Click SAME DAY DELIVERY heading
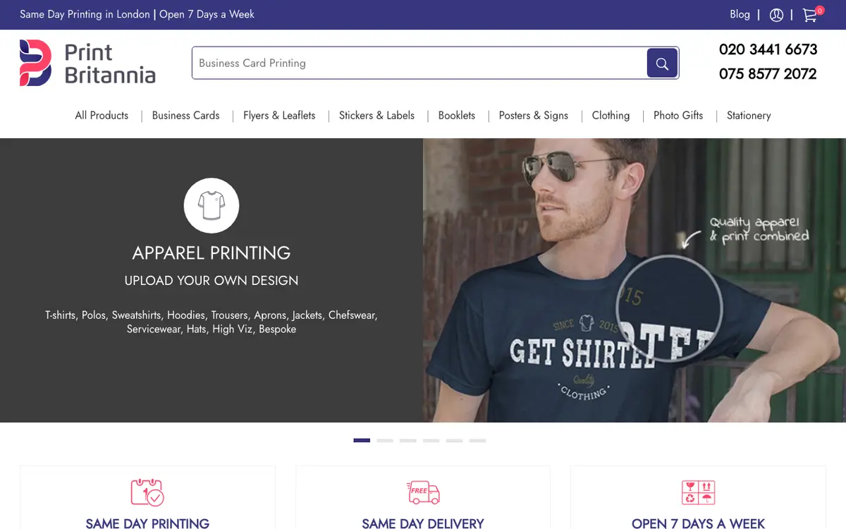Screen dimensions: 846x529 click(x=423, y=523)
